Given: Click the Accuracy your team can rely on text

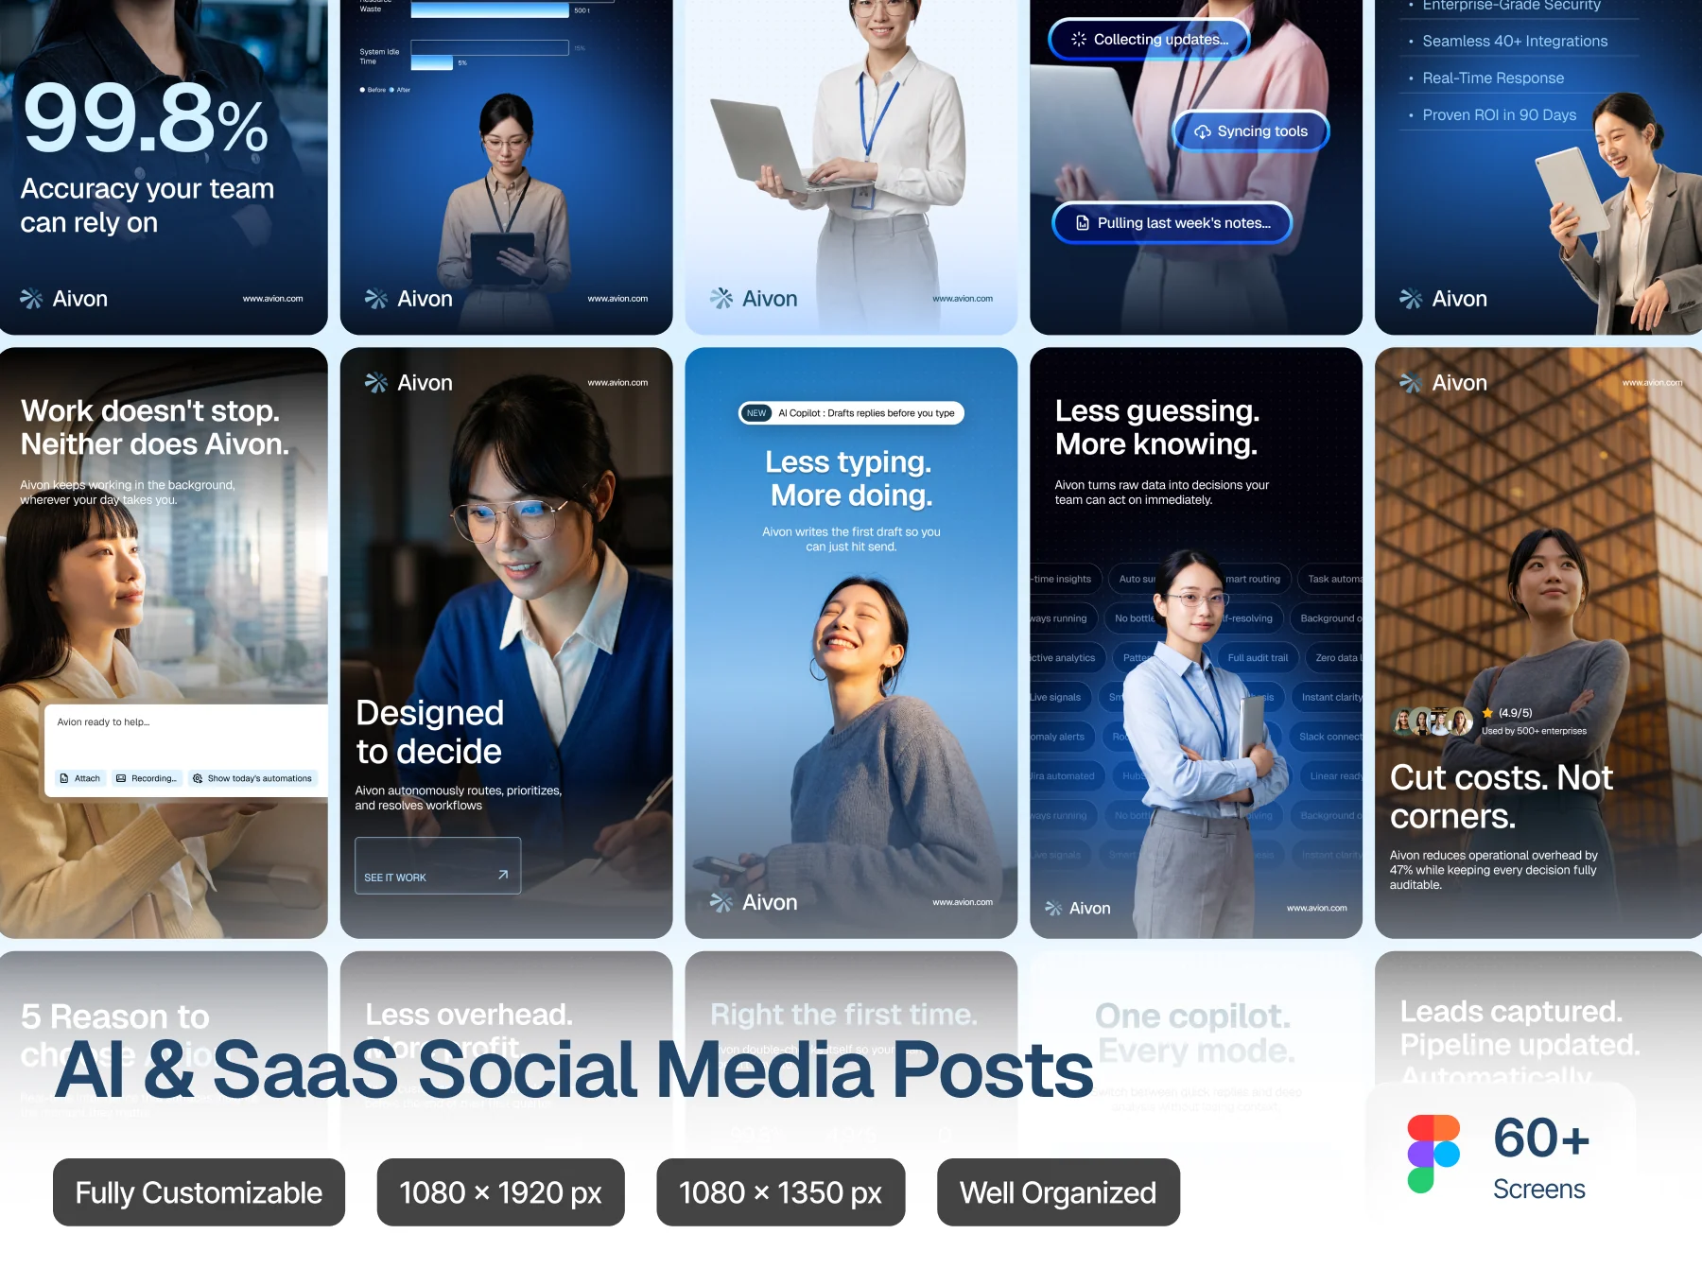Looking at the screenshot, I should [148, 205].
